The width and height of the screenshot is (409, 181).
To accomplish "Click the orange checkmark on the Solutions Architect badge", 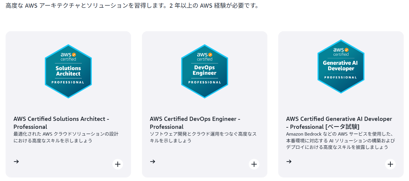I will (74, 55).
